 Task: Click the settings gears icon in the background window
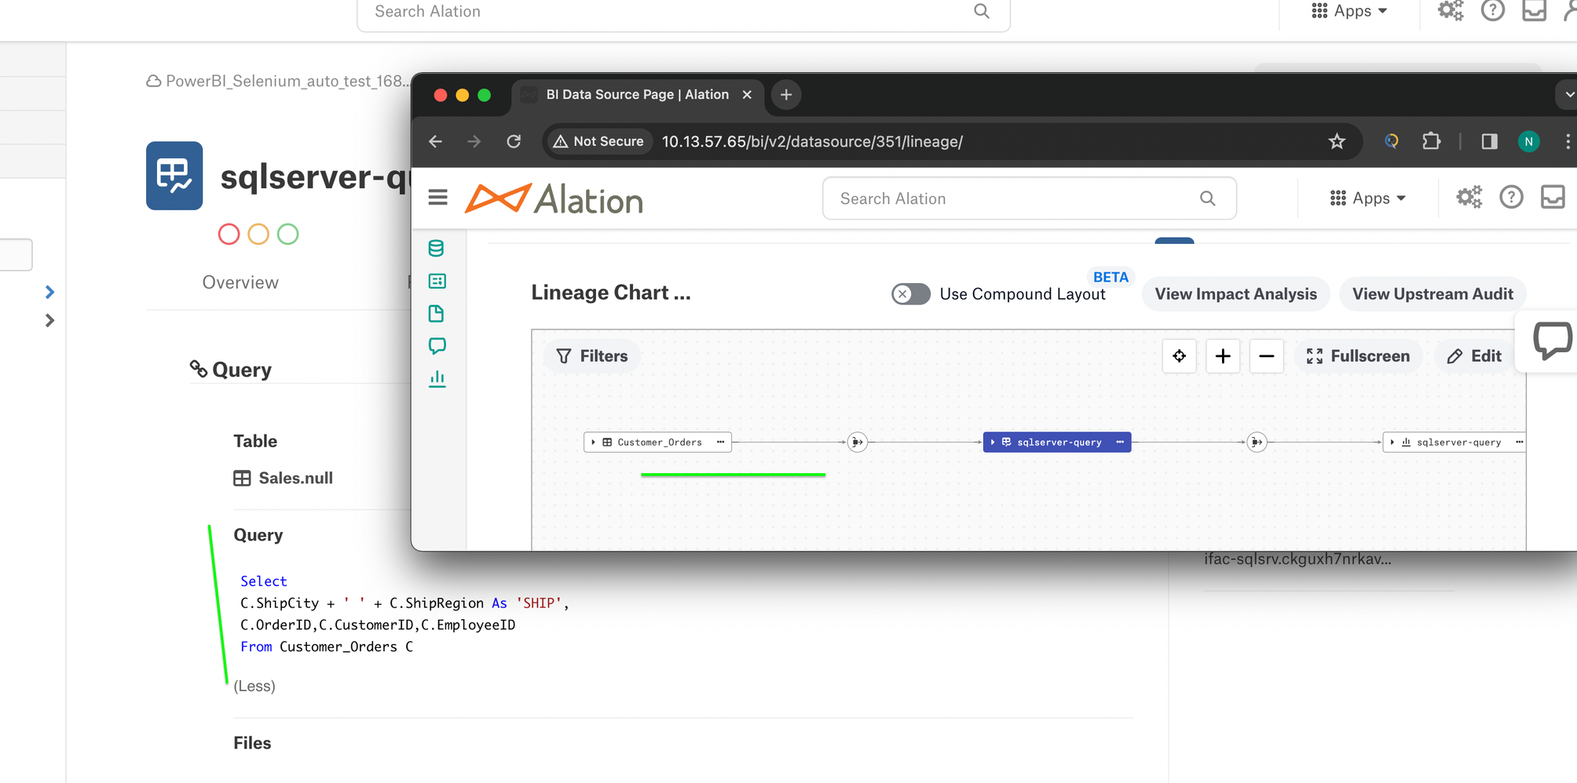click(1451, 11)
